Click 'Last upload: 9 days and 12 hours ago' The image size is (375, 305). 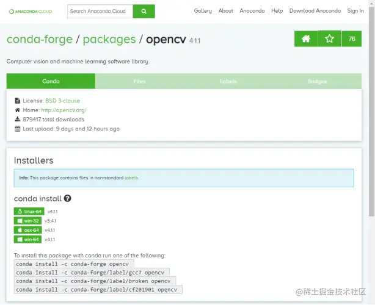tap(71, 129)
